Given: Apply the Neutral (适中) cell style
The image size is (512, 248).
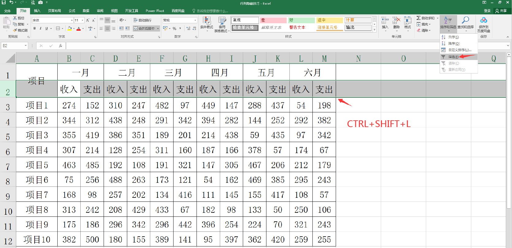Looking at the screenshot, I should pyautogui.click(x=330, y=20).
